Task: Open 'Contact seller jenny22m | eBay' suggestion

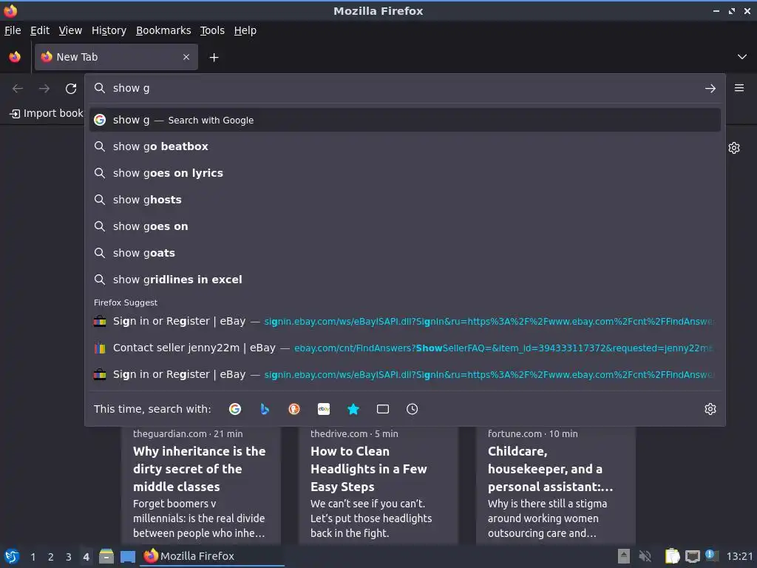Action: (x=404, y=348)
